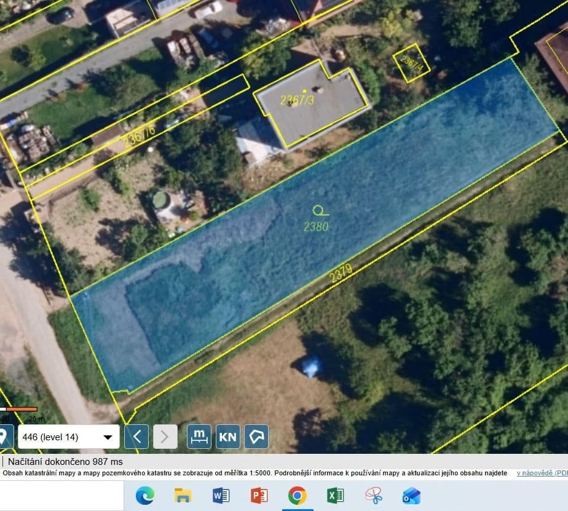Open the "v nápovědě (PDF)" help link
This screenshot has width=568, height=511.
point(537,474)
